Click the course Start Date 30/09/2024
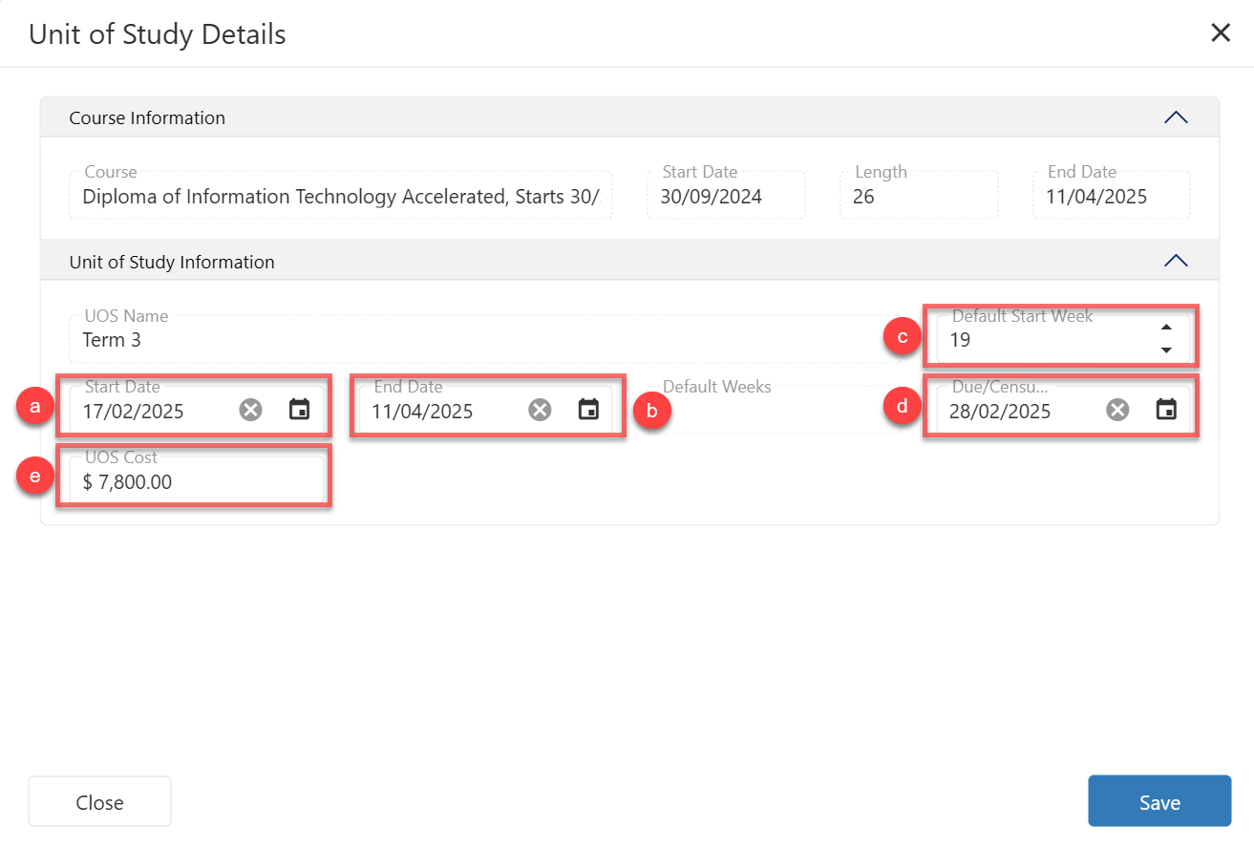This screenshot has height=849, width=1254. pyautogui.click(x=726, y=195)
